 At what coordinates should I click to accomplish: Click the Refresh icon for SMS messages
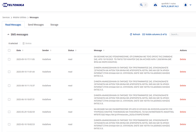(131, 34)
